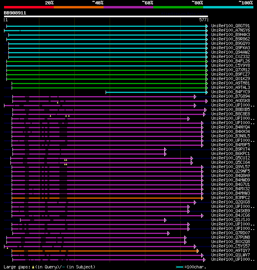Select UniRef100_B8BXB5 label

[x=230, y=109]
